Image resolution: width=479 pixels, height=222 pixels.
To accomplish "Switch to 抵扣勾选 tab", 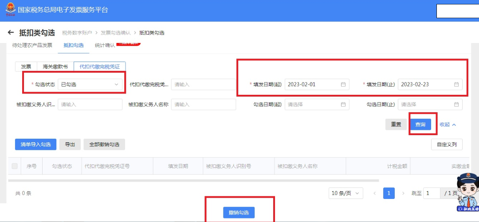I will click(x=73, y=45).
